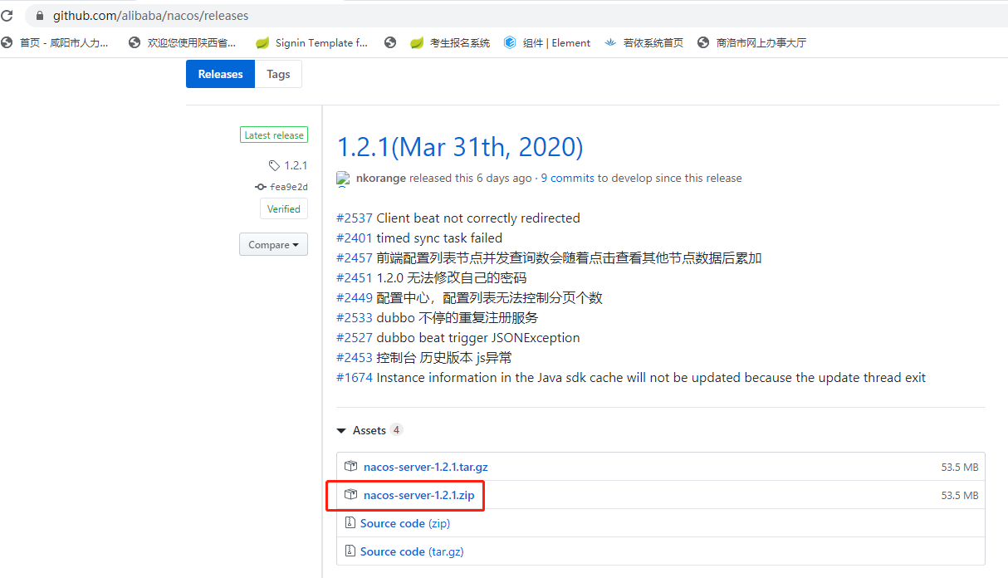This screenshot has width=1008, height=578.
Task: Open issue #2401 link
Action: coord(355,238)
